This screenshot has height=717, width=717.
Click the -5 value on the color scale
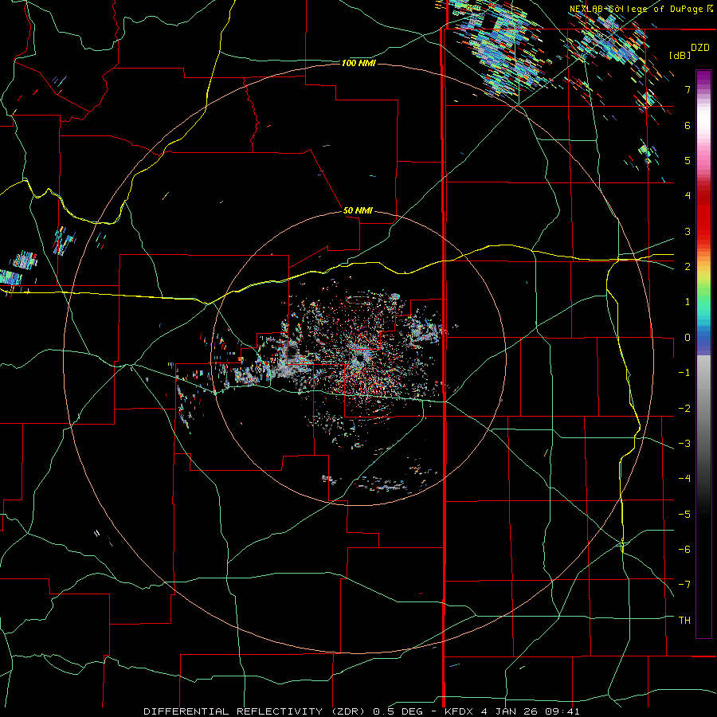684,515
